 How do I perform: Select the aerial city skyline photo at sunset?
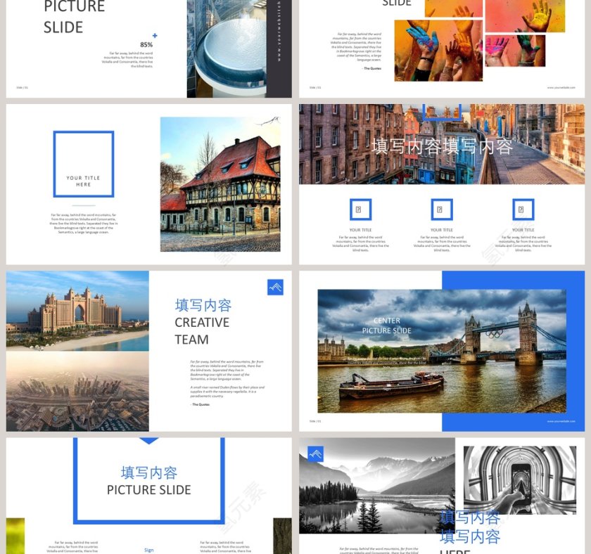click(x=77, y=392)
